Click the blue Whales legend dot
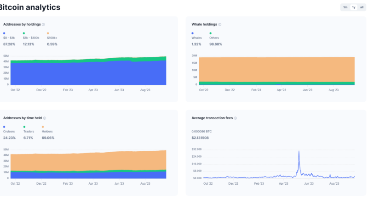This screenshot has width=368, height=204. 193,33
